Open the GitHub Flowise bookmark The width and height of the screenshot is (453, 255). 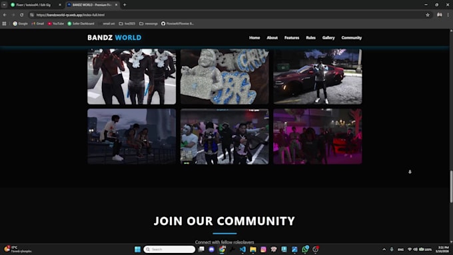[177, 24]
